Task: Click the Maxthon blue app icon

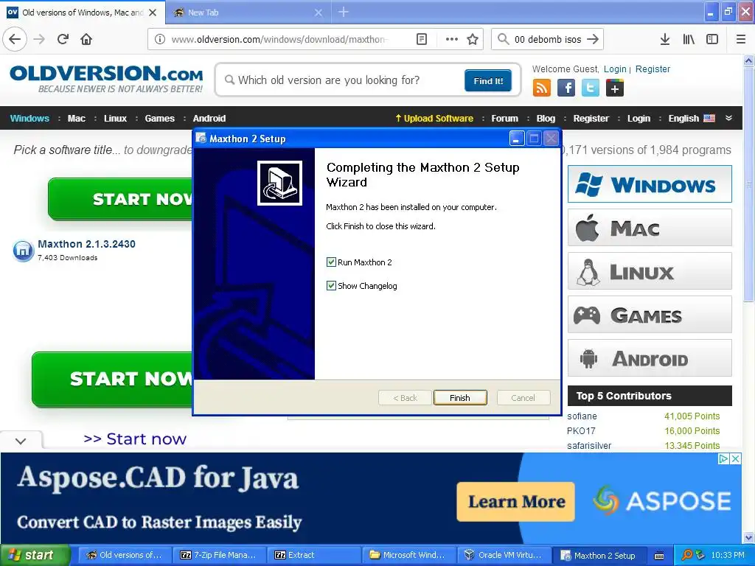Action: (x=23, y=251)
